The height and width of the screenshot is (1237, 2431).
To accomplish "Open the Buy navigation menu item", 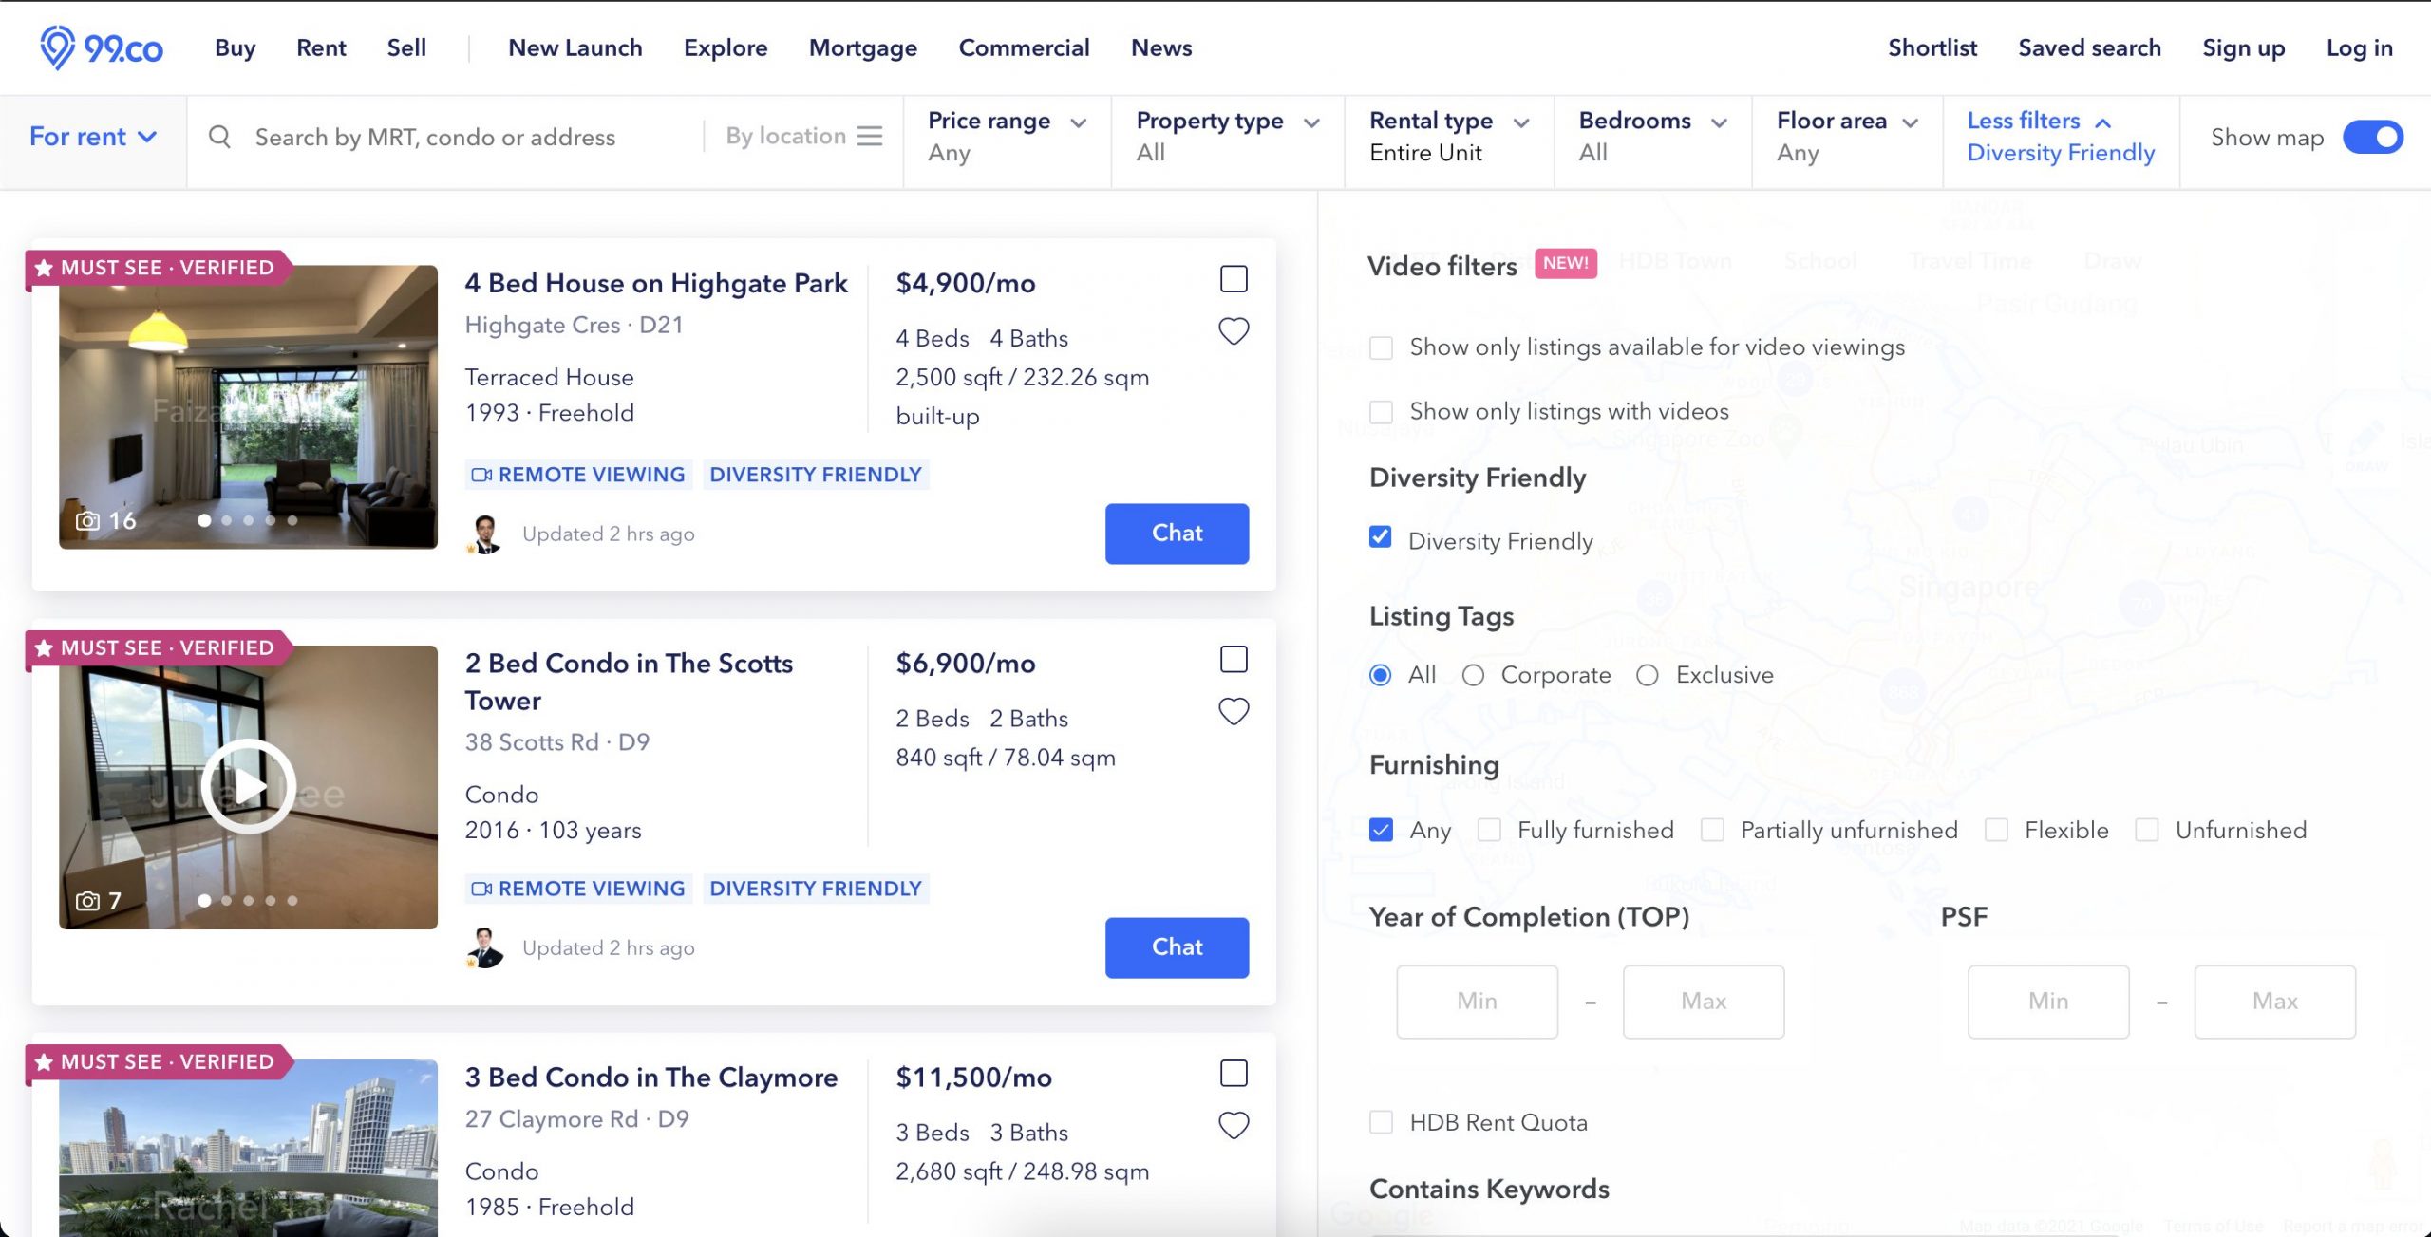I will tap(234, 47).
